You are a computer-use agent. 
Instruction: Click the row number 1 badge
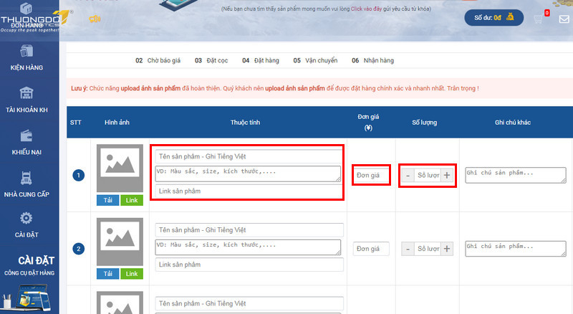pyautogui.click(x=79, y=176)
